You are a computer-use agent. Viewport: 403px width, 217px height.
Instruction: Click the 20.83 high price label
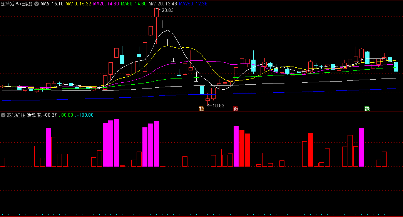(167, 10)
